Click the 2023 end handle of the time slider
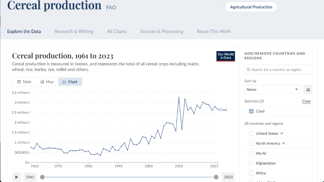Image resolution: width=324 pixels, height=182 pixels. pos(216,177)
